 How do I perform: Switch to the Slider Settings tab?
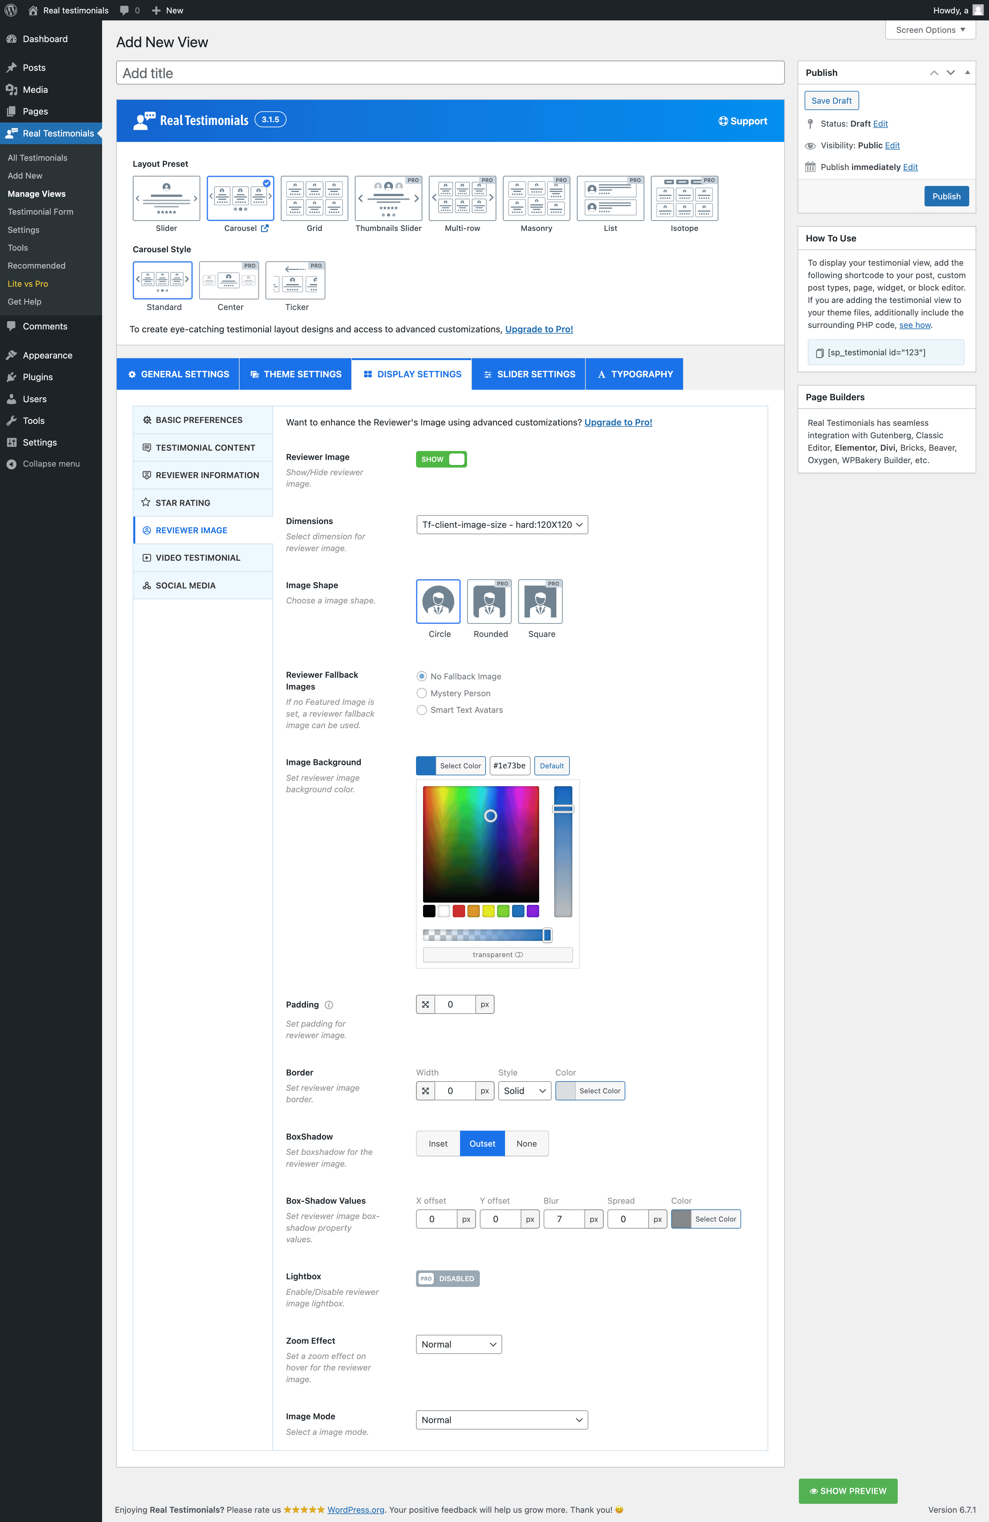tap(528, 374)
